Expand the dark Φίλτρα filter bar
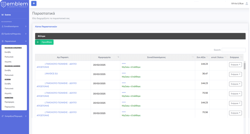Image resolution: width=250 pixels, height=134 pixels. click(x=140, y=36)
